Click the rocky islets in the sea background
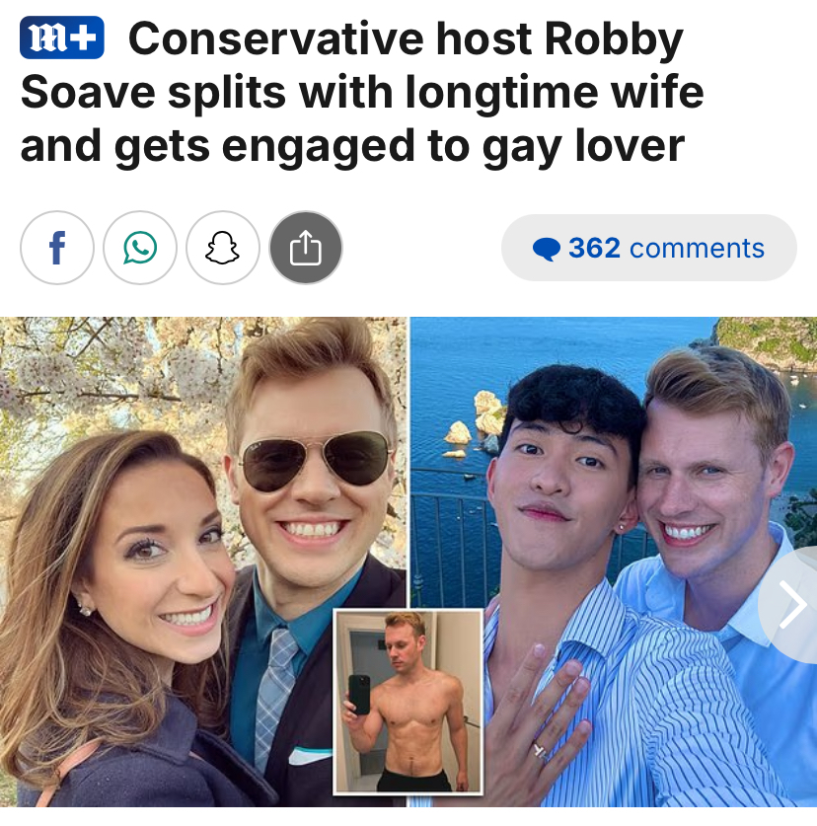817x826 pixels. (x=474, y=424)
